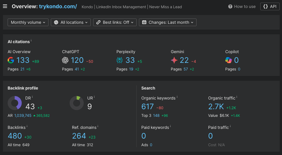Click the Paid traffic info icon
The height and width of the screenshot is (155, 282).
230,126
